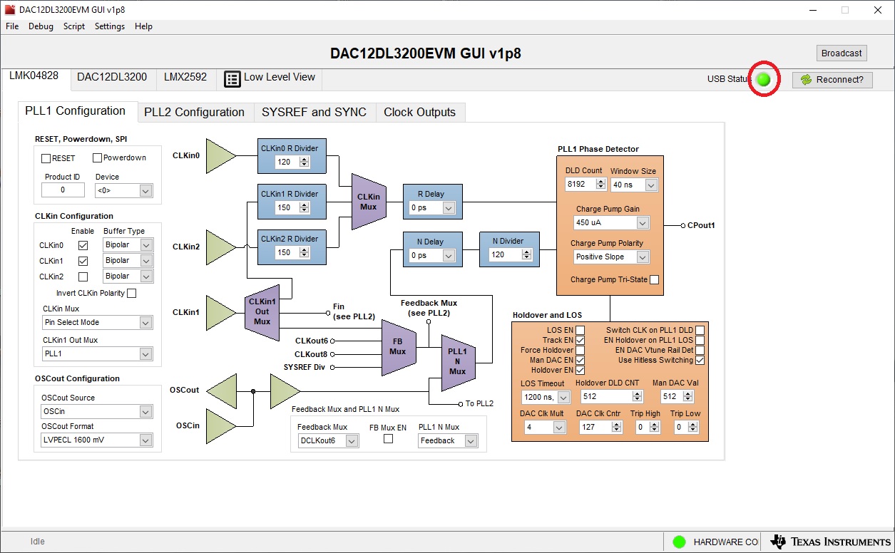Enable the CLKin2 checkbox
The height and width of the screenshot is (553, 895).
(83, 276)
